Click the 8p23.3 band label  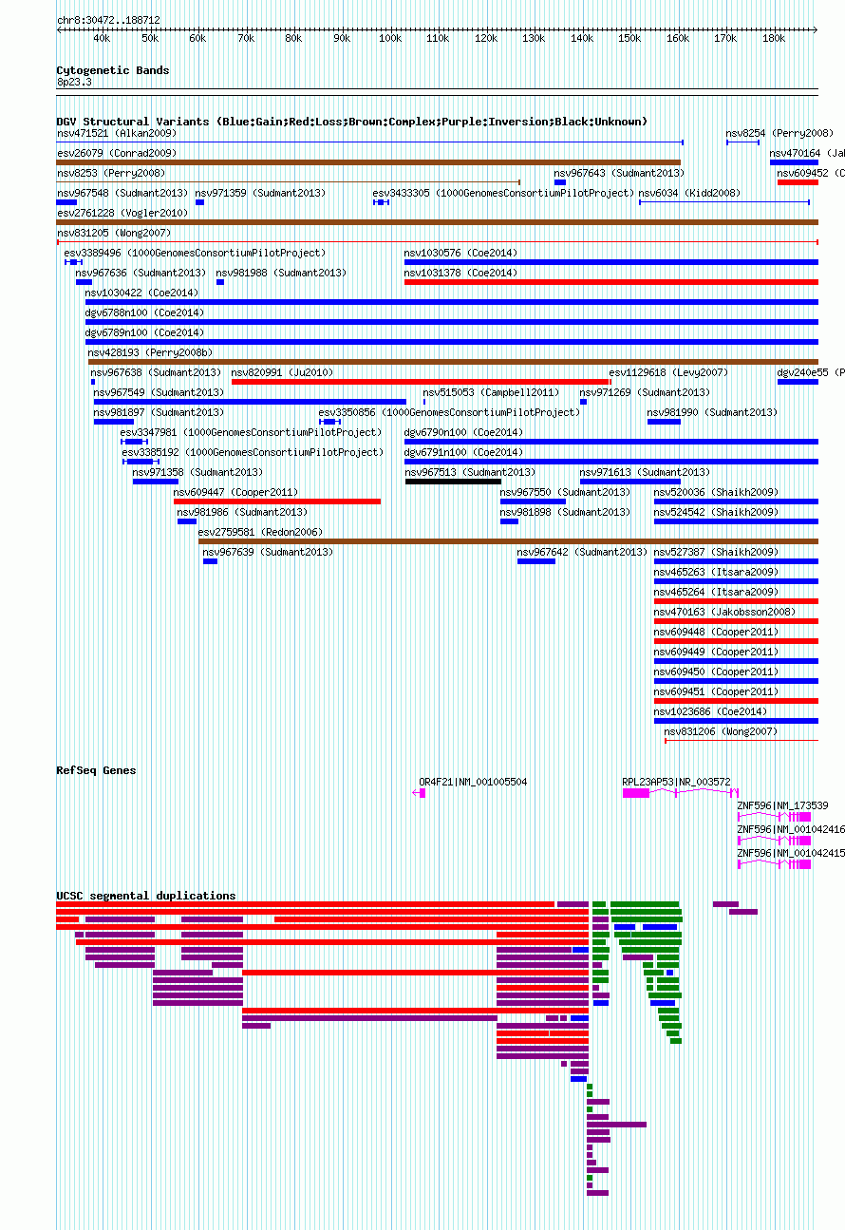click(74, 83)
